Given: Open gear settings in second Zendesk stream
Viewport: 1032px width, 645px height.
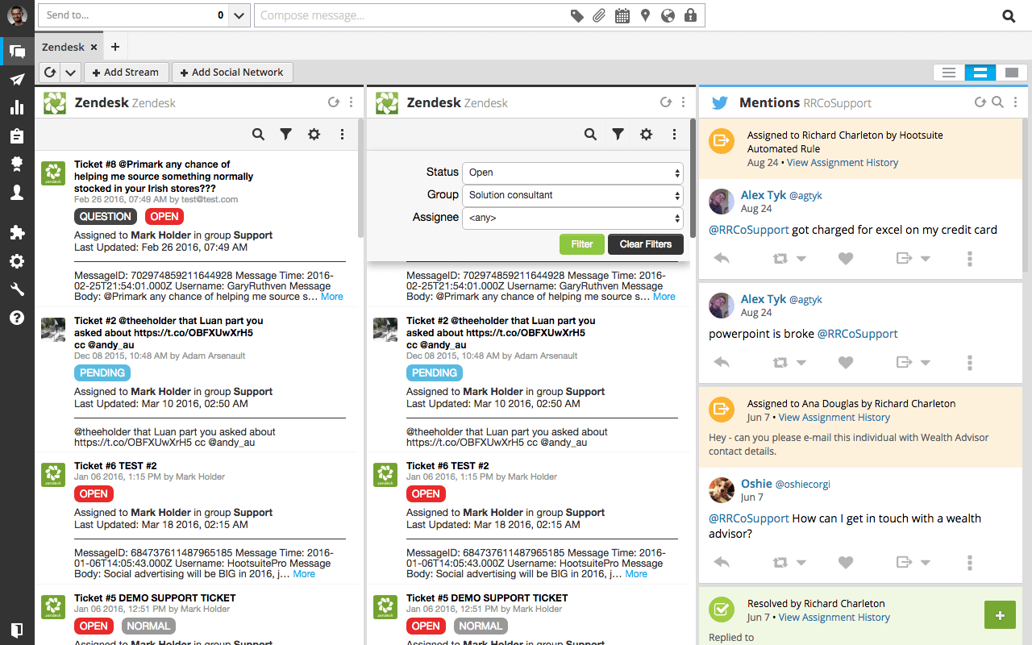Looking at the screenshot, I should (646, 135).
